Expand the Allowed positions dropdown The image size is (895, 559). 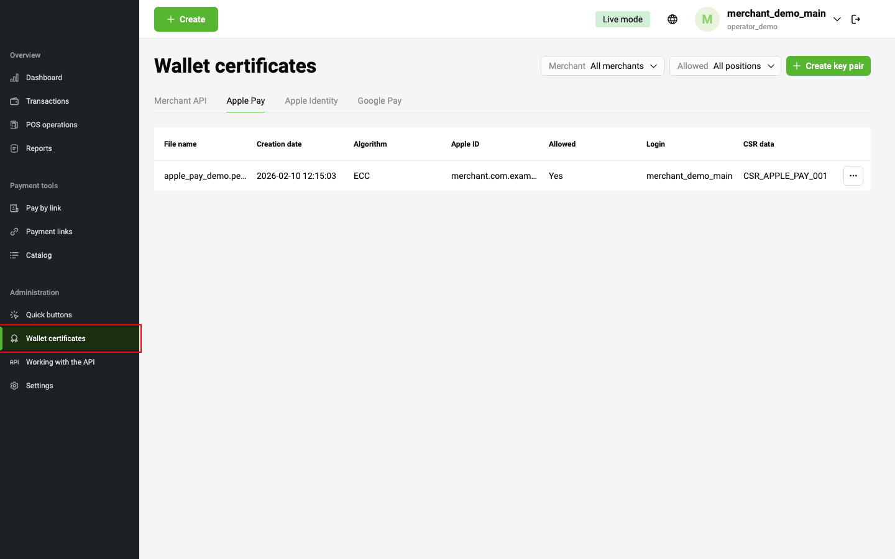coord(725,66)
